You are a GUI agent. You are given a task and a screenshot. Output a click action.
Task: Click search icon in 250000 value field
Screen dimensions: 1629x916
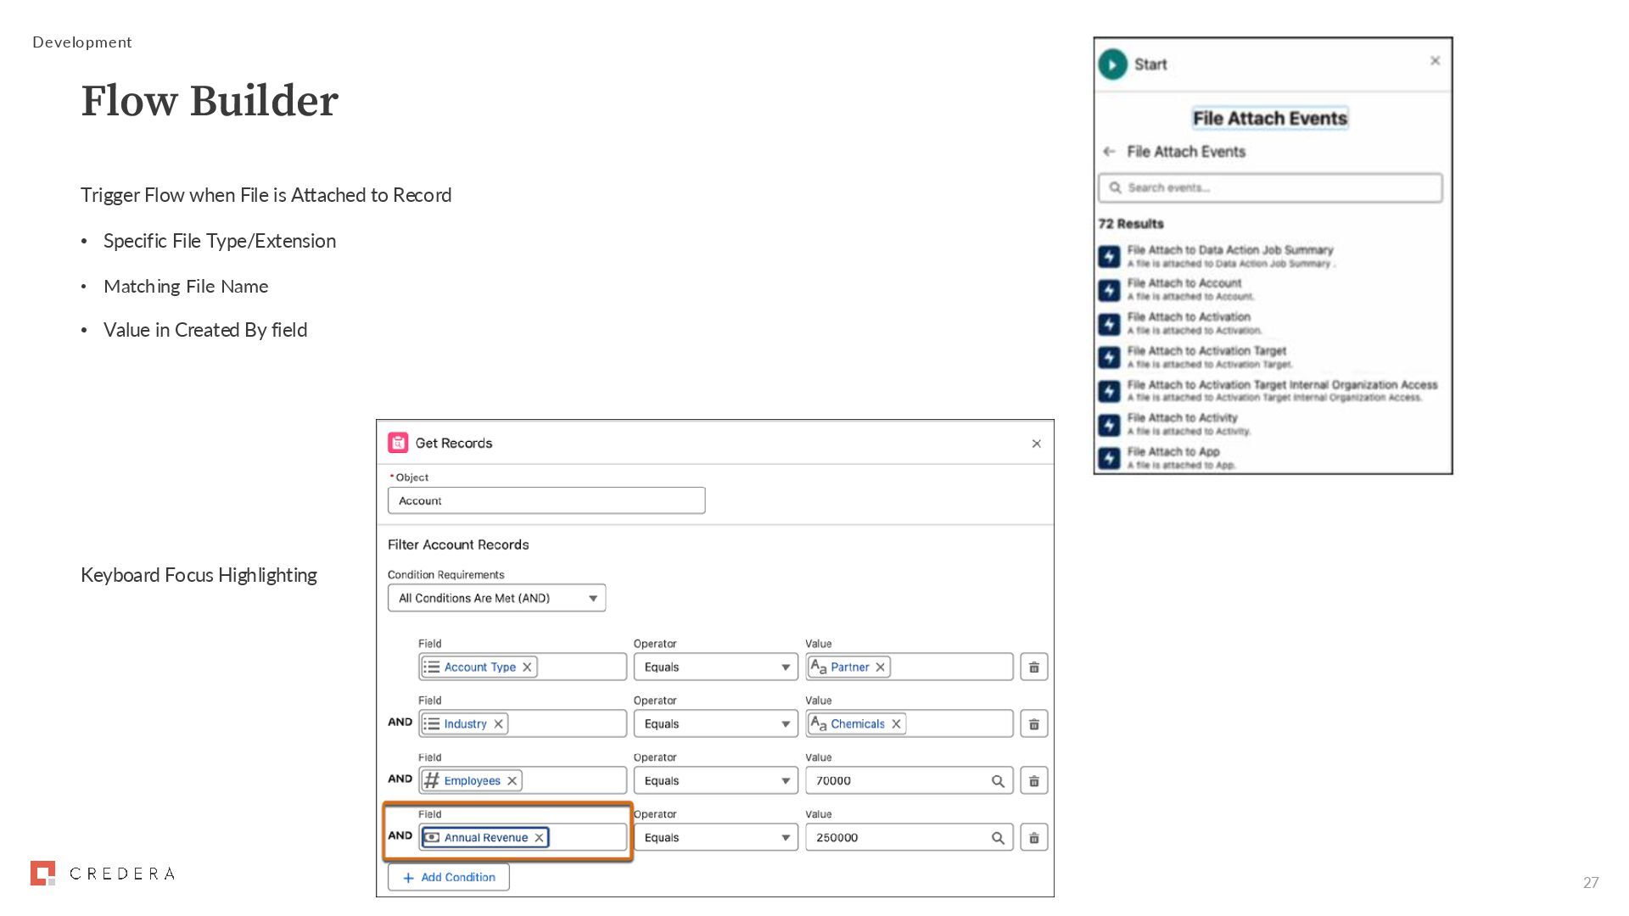998,838
